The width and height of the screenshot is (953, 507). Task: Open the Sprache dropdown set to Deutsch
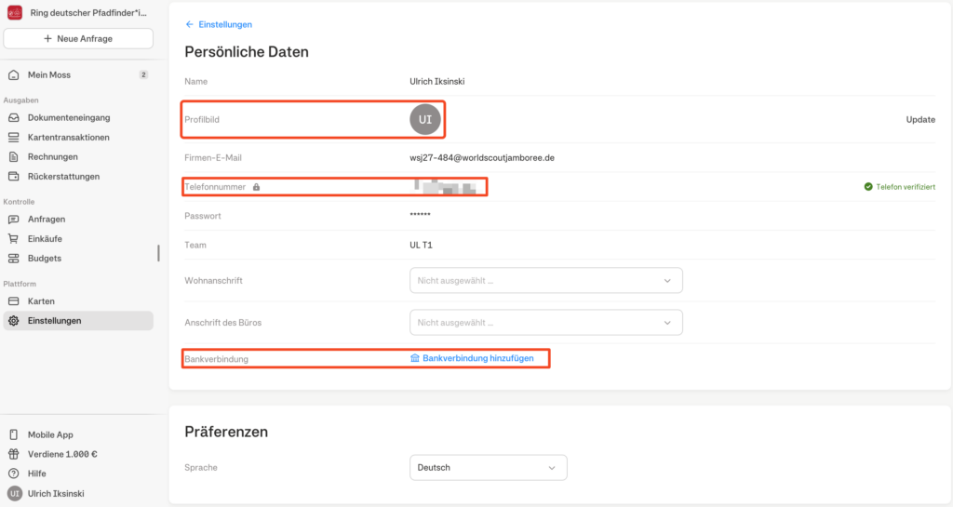[488, 467]
